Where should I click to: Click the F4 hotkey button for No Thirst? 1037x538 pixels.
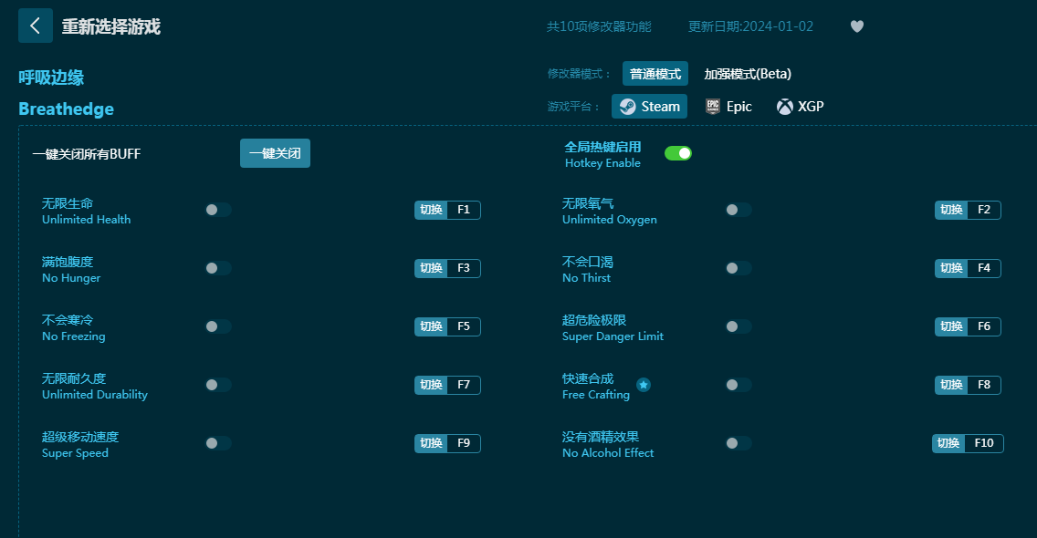(x=968, y=268)
